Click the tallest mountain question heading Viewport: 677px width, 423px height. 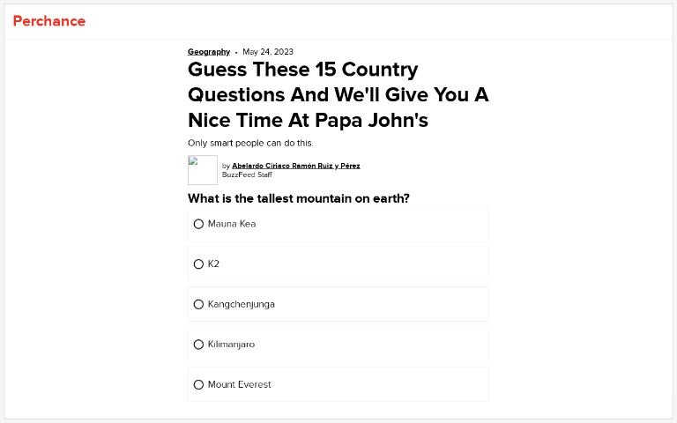tap(298, 198)
